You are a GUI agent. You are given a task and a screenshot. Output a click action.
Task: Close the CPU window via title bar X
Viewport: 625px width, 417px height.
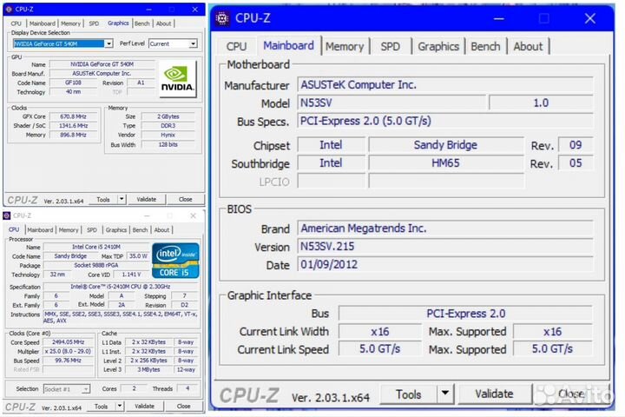193,215
